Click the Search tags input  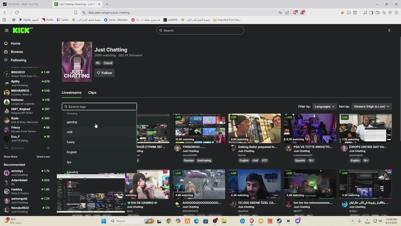coord(99,107)
